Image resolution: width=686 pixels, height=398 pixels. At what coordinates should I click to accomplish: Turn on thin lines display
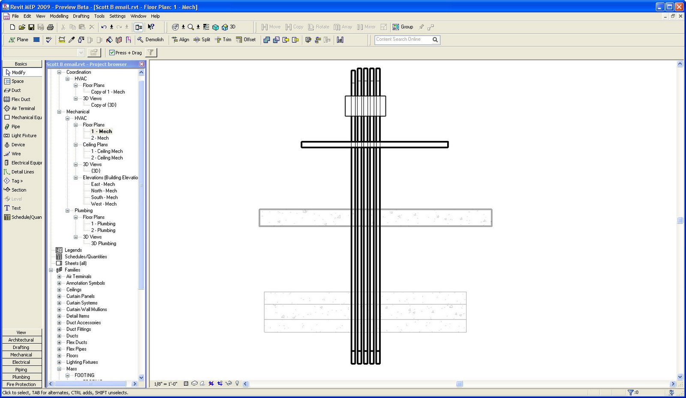coord(206,27)
